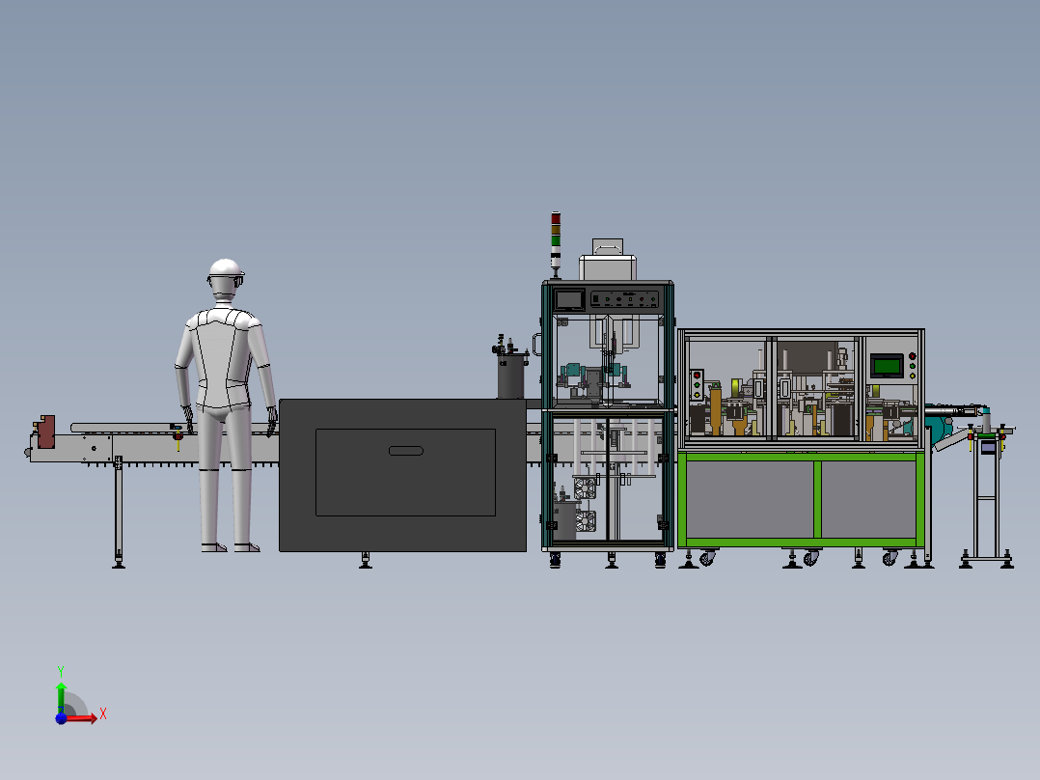Viewport: 1040px width, 780px height.
Task: Select the right gray door of green frame
Action: [x=869, y=500]
